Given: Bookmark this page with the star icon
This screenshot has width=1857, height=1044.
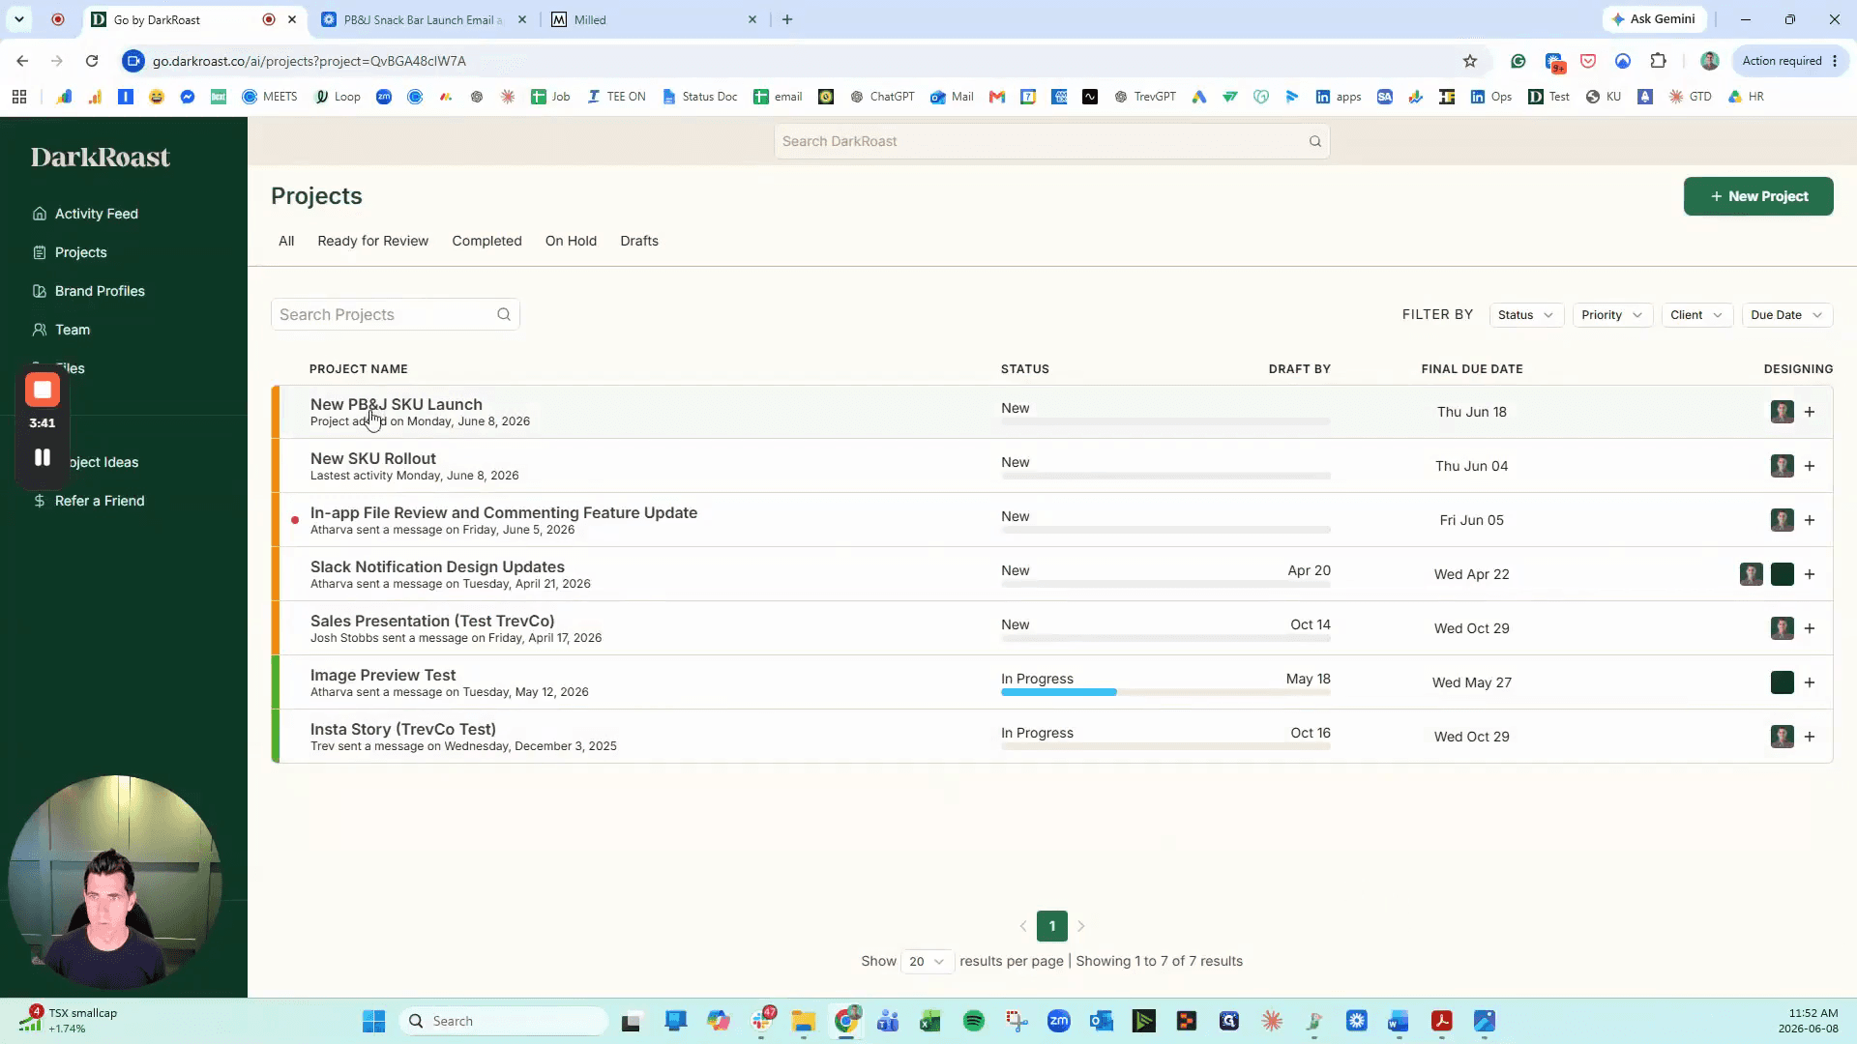Looking at the screenshot, I should (1470, 61).
